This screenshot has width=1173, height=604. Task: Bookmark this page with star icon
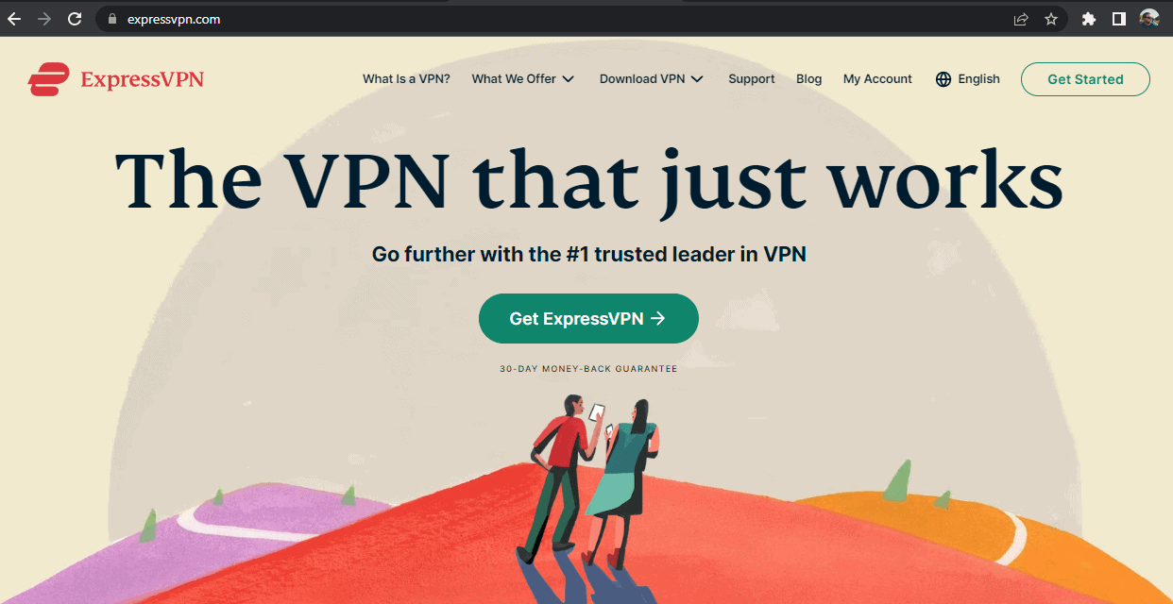[x=1050, y=19]
